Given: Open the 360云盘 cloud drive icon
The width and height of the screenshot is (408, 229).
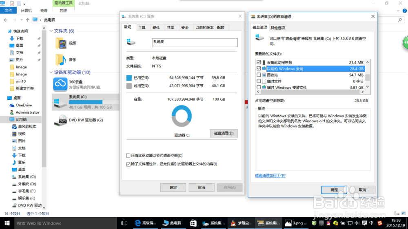Looking at the screenshot, I should [60, 84].
